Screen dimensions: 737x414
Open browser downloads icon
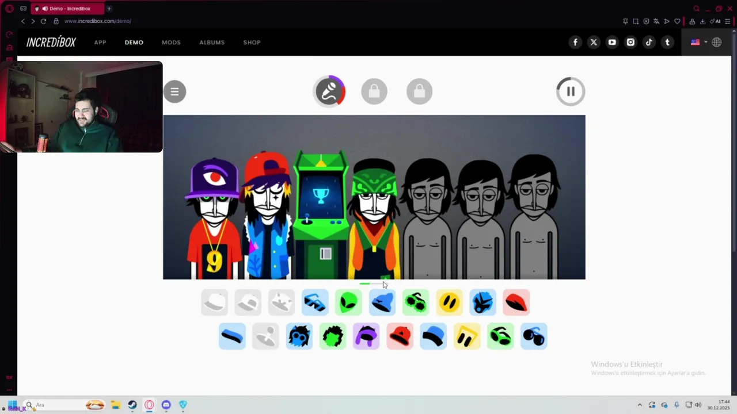tap(703, 21)
